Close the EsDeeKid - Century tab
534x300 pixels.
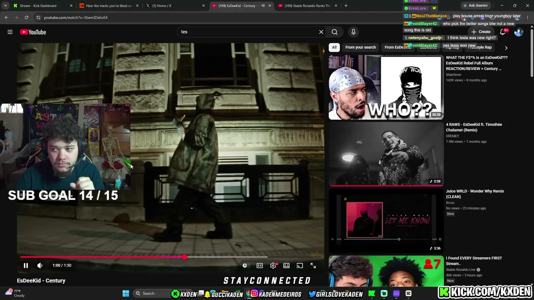(270, 6)
